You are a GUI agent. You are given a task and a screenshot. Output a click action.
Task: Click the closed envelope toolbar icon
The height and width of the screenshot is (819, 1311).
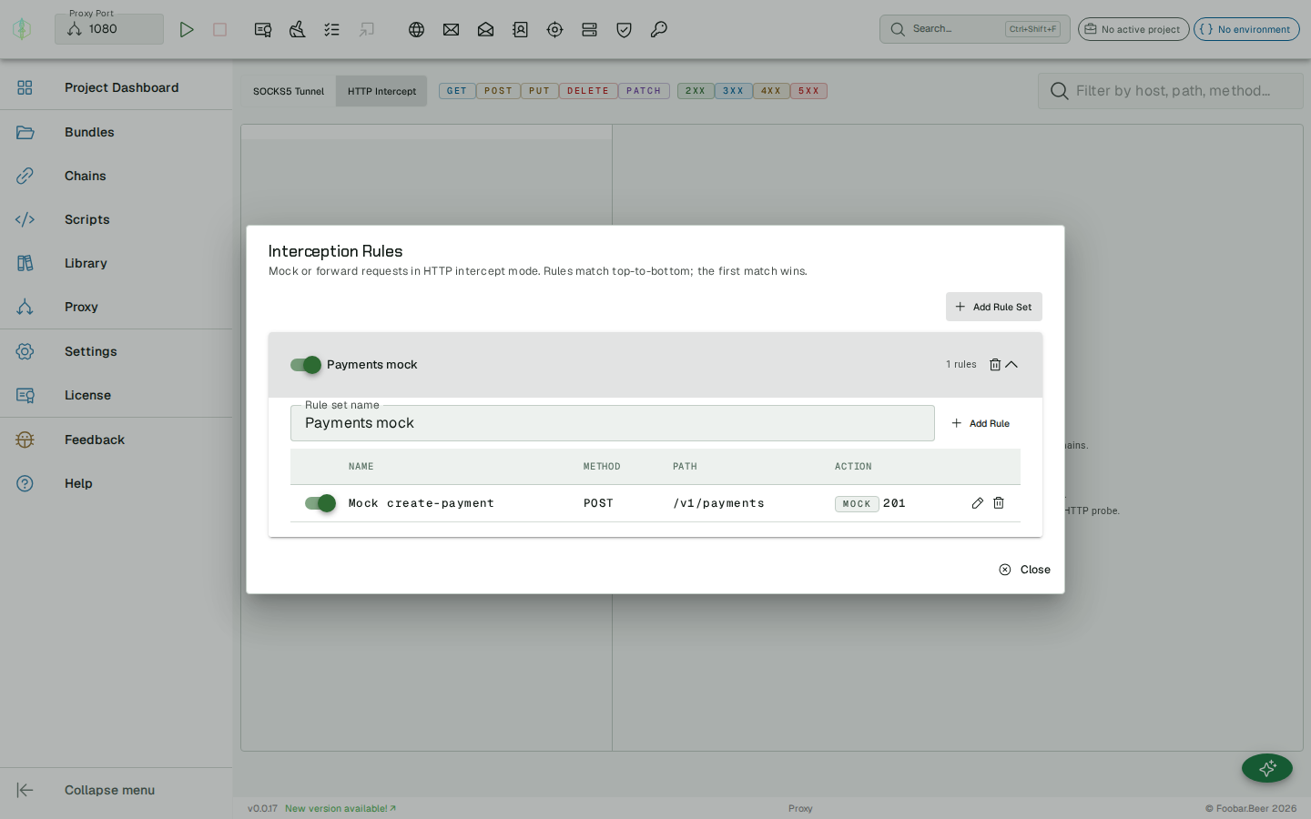[451, 29]
